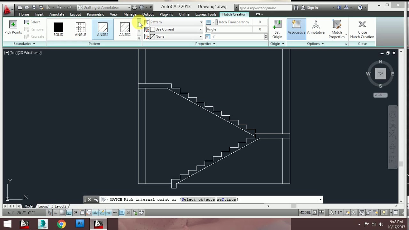The height and width of the screenshot is (230, 409).
Task: Expand the Properties panel
Action: click(x=205, y=44)
